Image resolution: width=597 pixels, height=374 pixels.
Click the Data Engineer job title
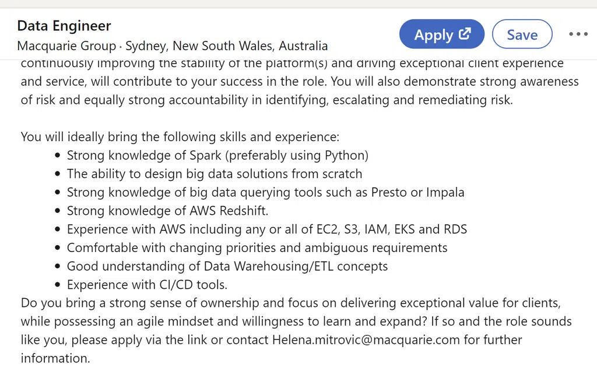64,26
